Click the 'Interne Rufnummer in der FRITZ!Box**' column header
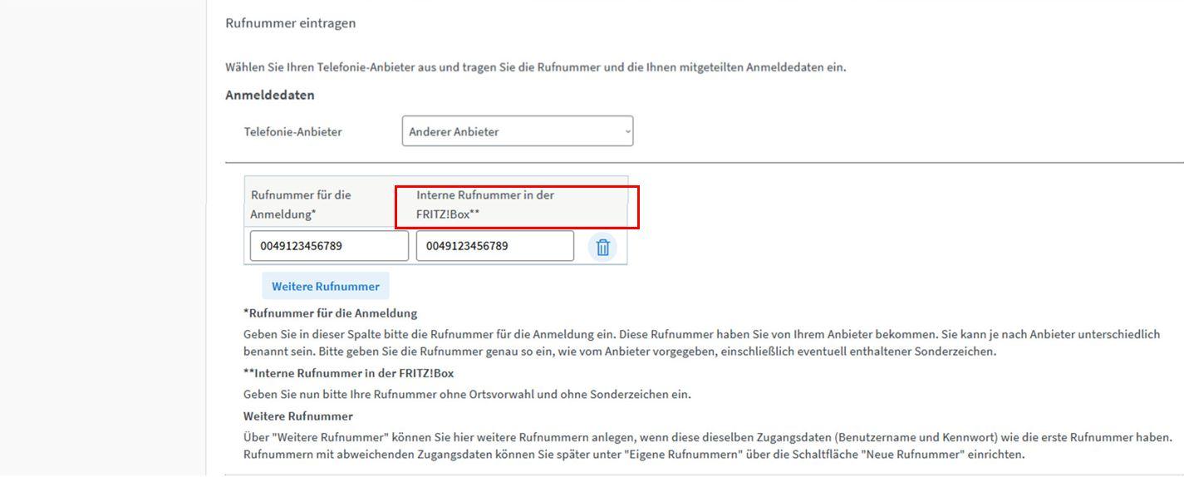This screenshot has width=1184, height=477. [485, 204]
